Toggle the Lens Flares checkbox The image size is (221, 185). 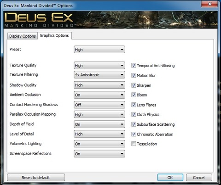[134, 105]
